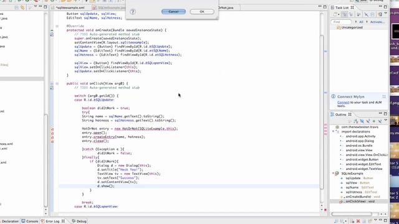Collapse the import declarations node in Outline
This screenshot has width=399, height=224.
(x=334, y=131)
